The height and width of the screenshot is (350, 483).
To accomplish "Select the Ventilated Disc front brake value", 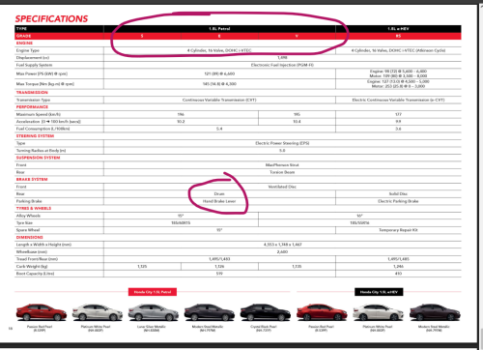I will [282, 187].
